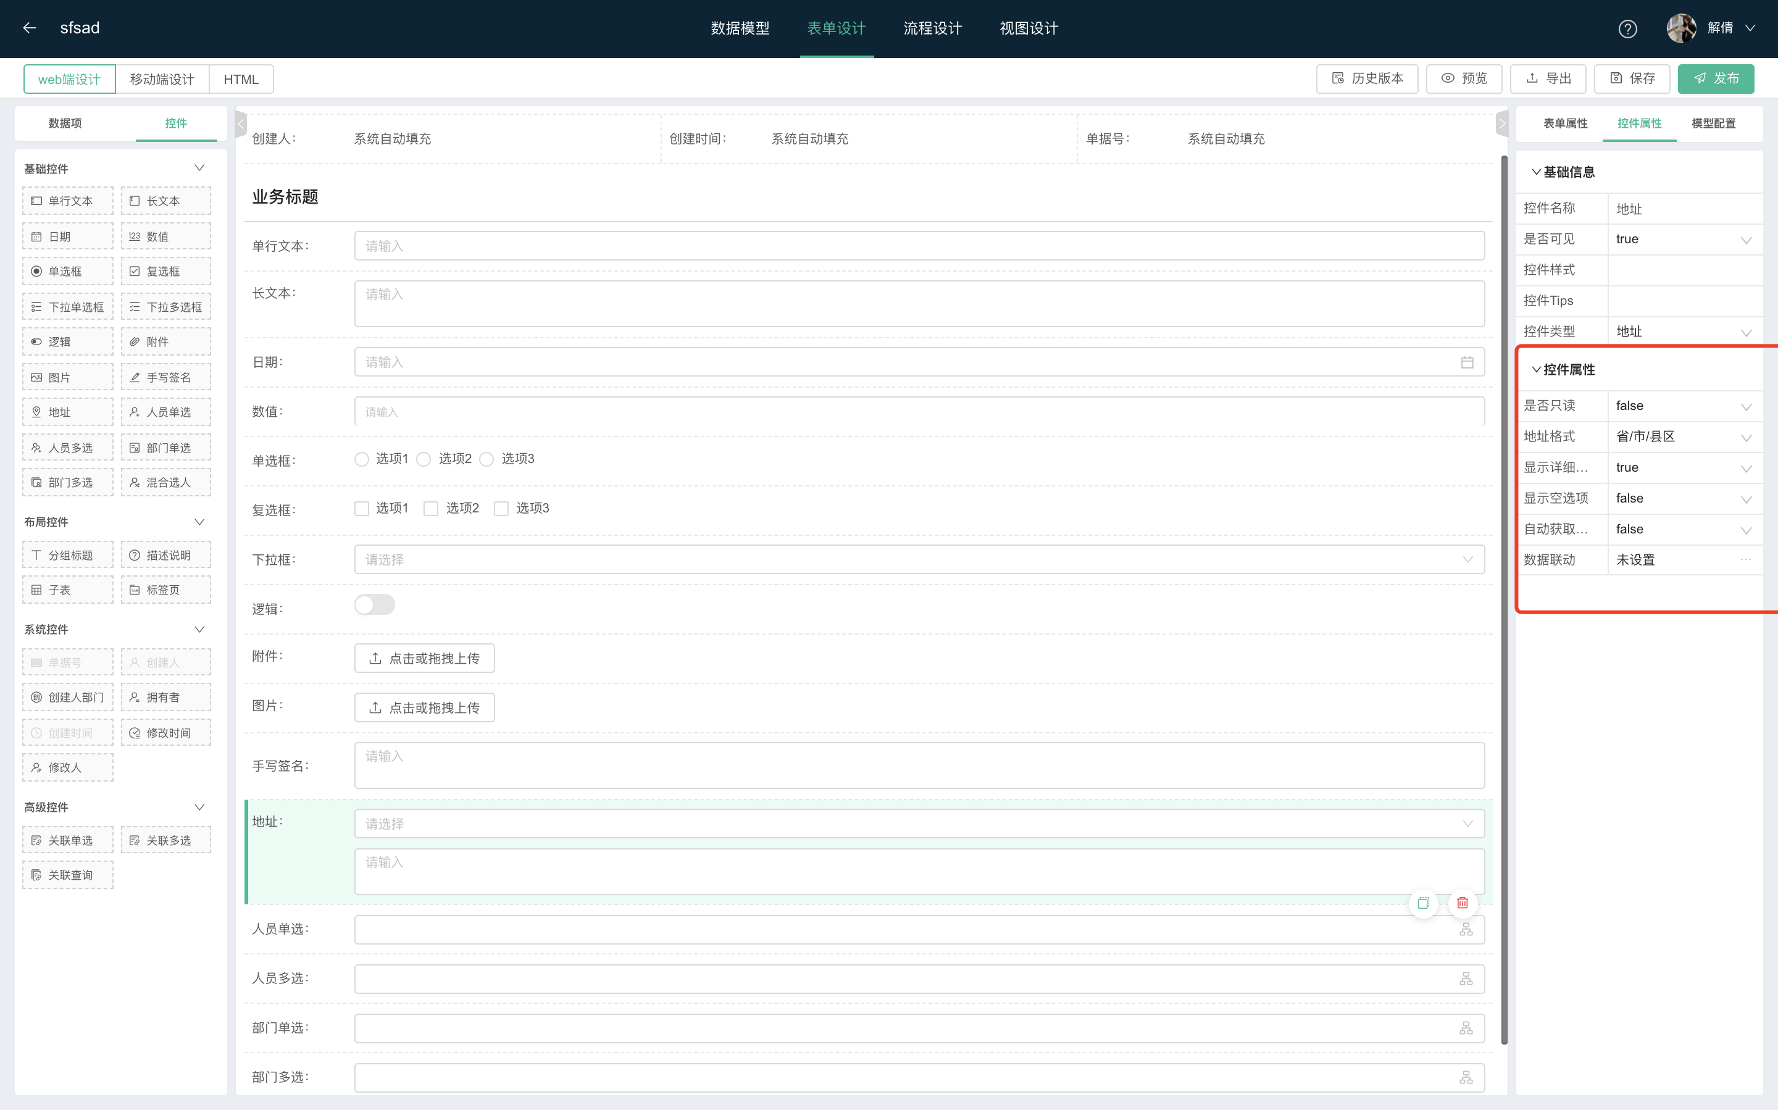This screenshot has height=1110, width=1778.
Task: Select the 下拉多选框 palette control
Action: coord(166,307)
